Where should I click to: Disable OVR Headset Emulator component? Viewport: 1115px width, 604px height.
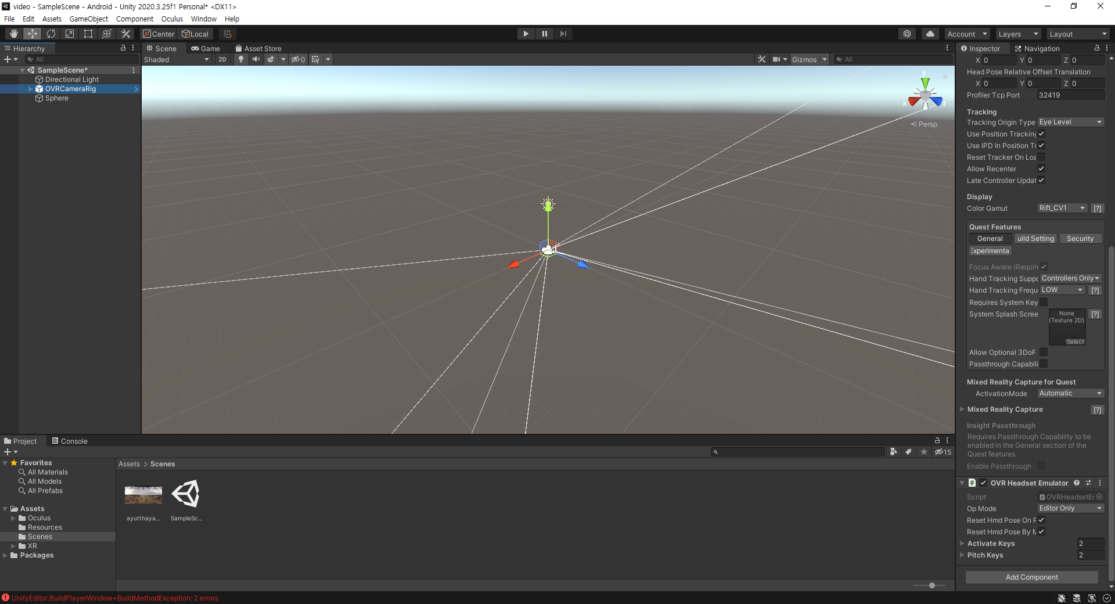(983, 483)
